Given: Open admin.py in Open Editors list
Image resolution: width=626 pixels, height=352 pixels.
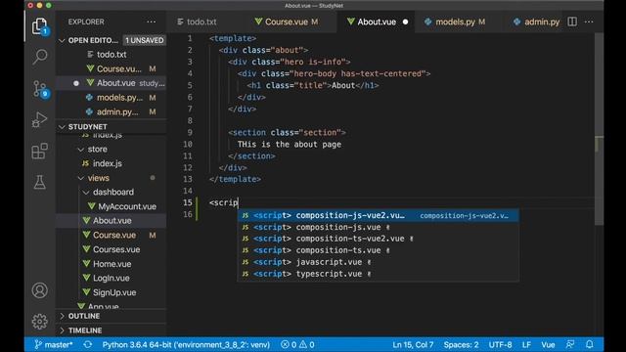Looking at the screenshot, I should (x=111, y=111).
